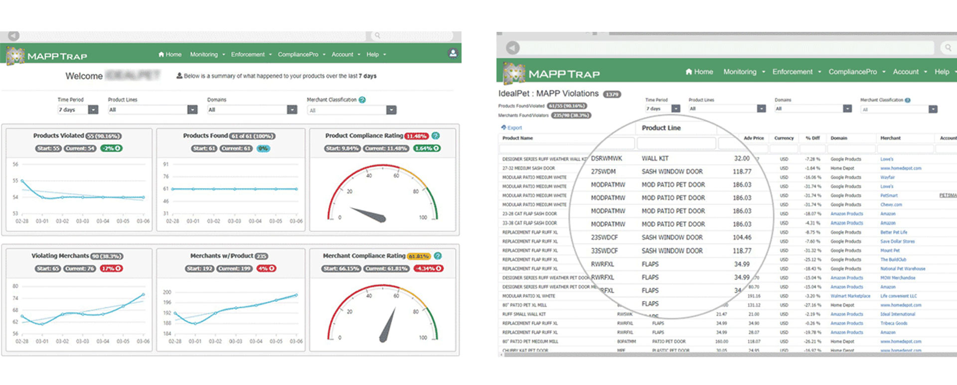Click the green -2% change badge
957x385 pixels.
111,148
